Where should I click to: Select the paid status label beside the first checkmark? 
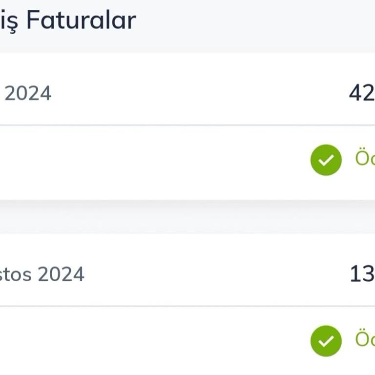(365, 159)
